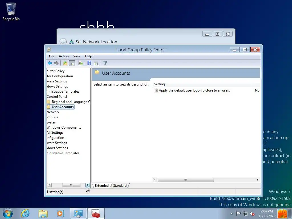Minimize the Set Network Location window
This screenshot has height=219, width=292.
click(207, 34)
